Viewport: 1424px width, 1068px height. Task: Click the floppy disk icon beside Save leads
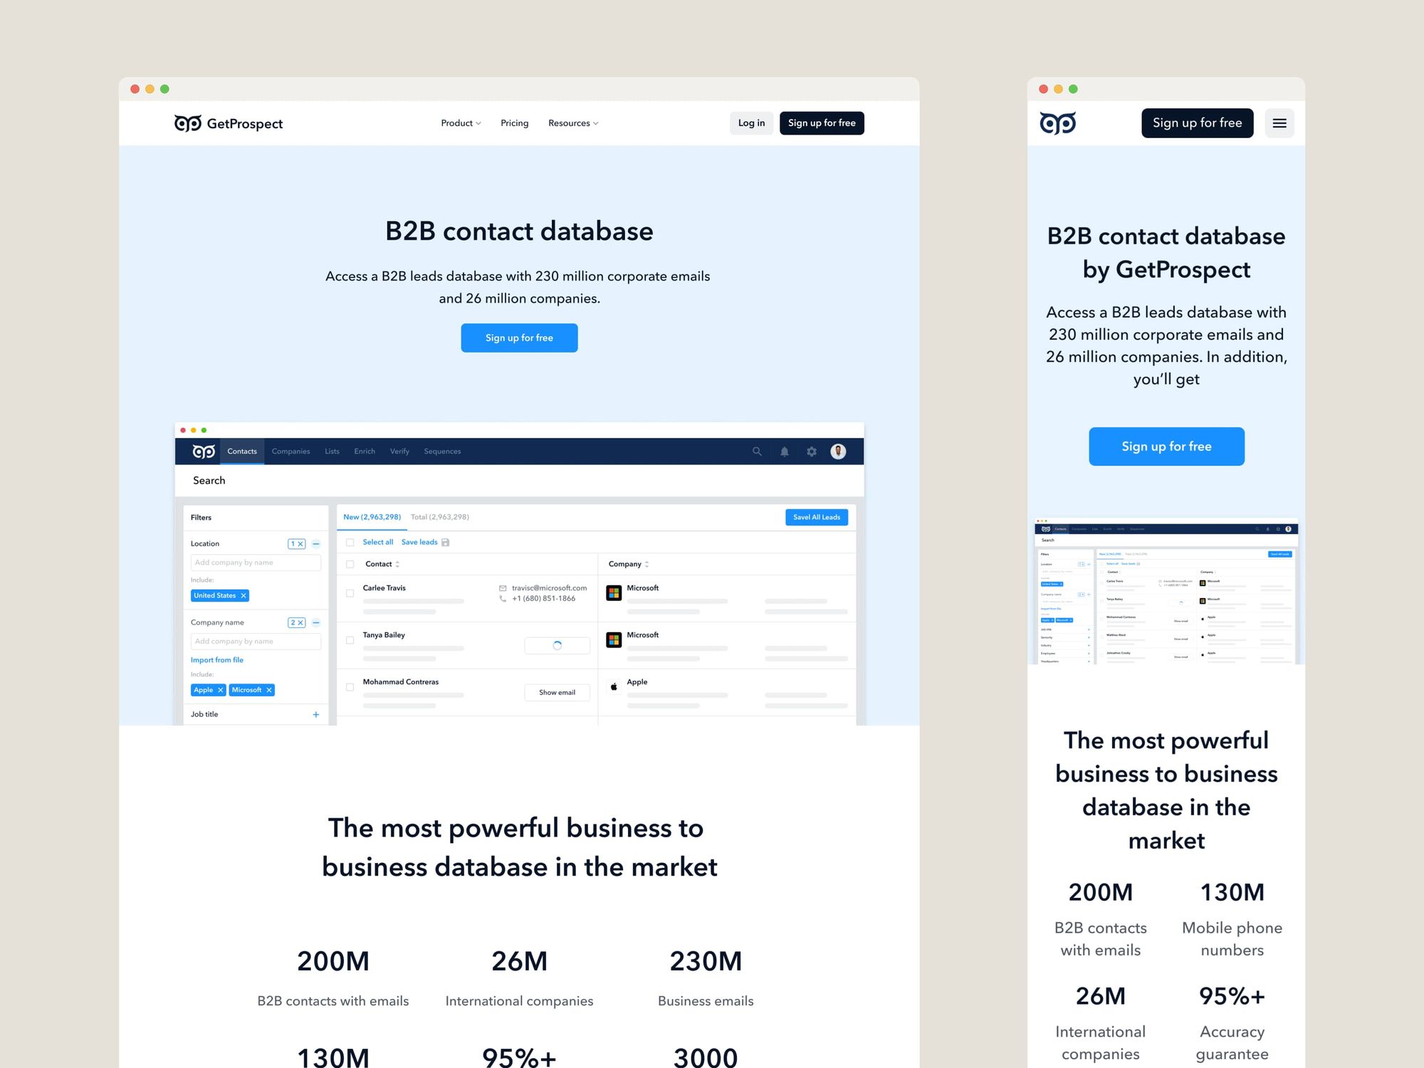(446, 543)
